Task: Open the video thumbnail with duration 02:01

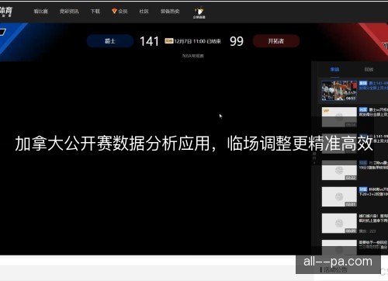Action: pyautogui.click(x=339, y=196)
